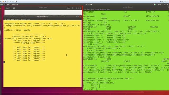
Task: Click the '-p 52773:52773 -p 51773:51773' line
Action: (x=101, y=49)
